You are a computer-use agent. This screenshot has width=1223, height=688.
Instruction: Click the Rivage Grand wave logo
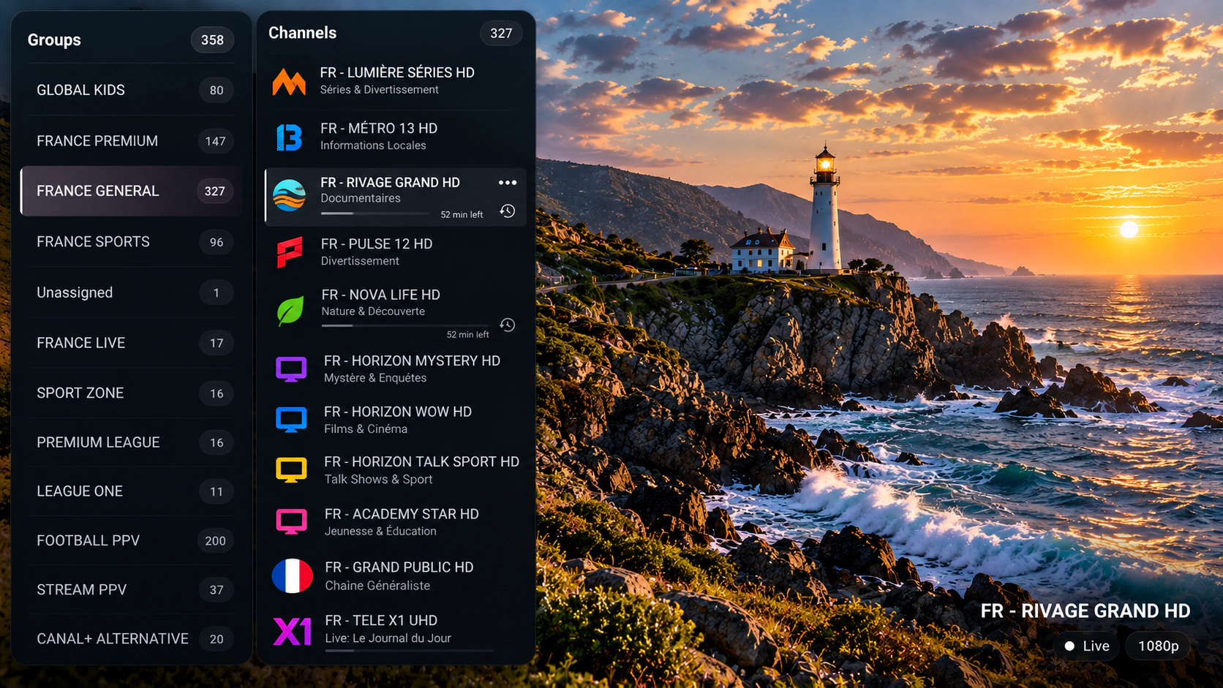coord(290,195)
